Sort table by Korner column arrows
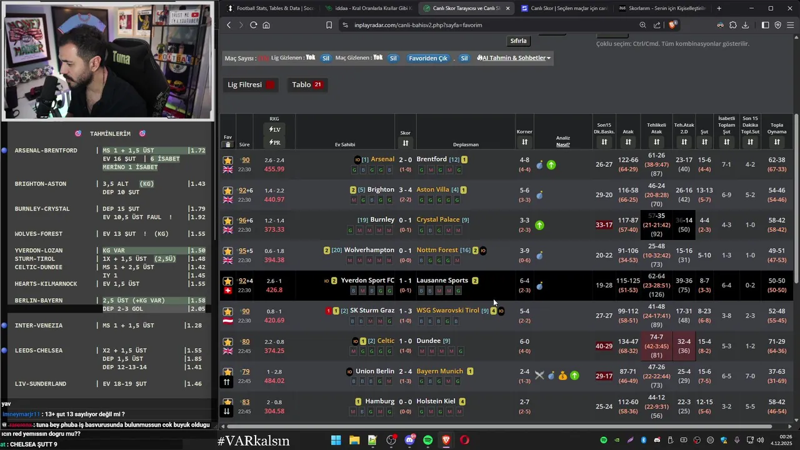800x450 pixels. point(524,142)
